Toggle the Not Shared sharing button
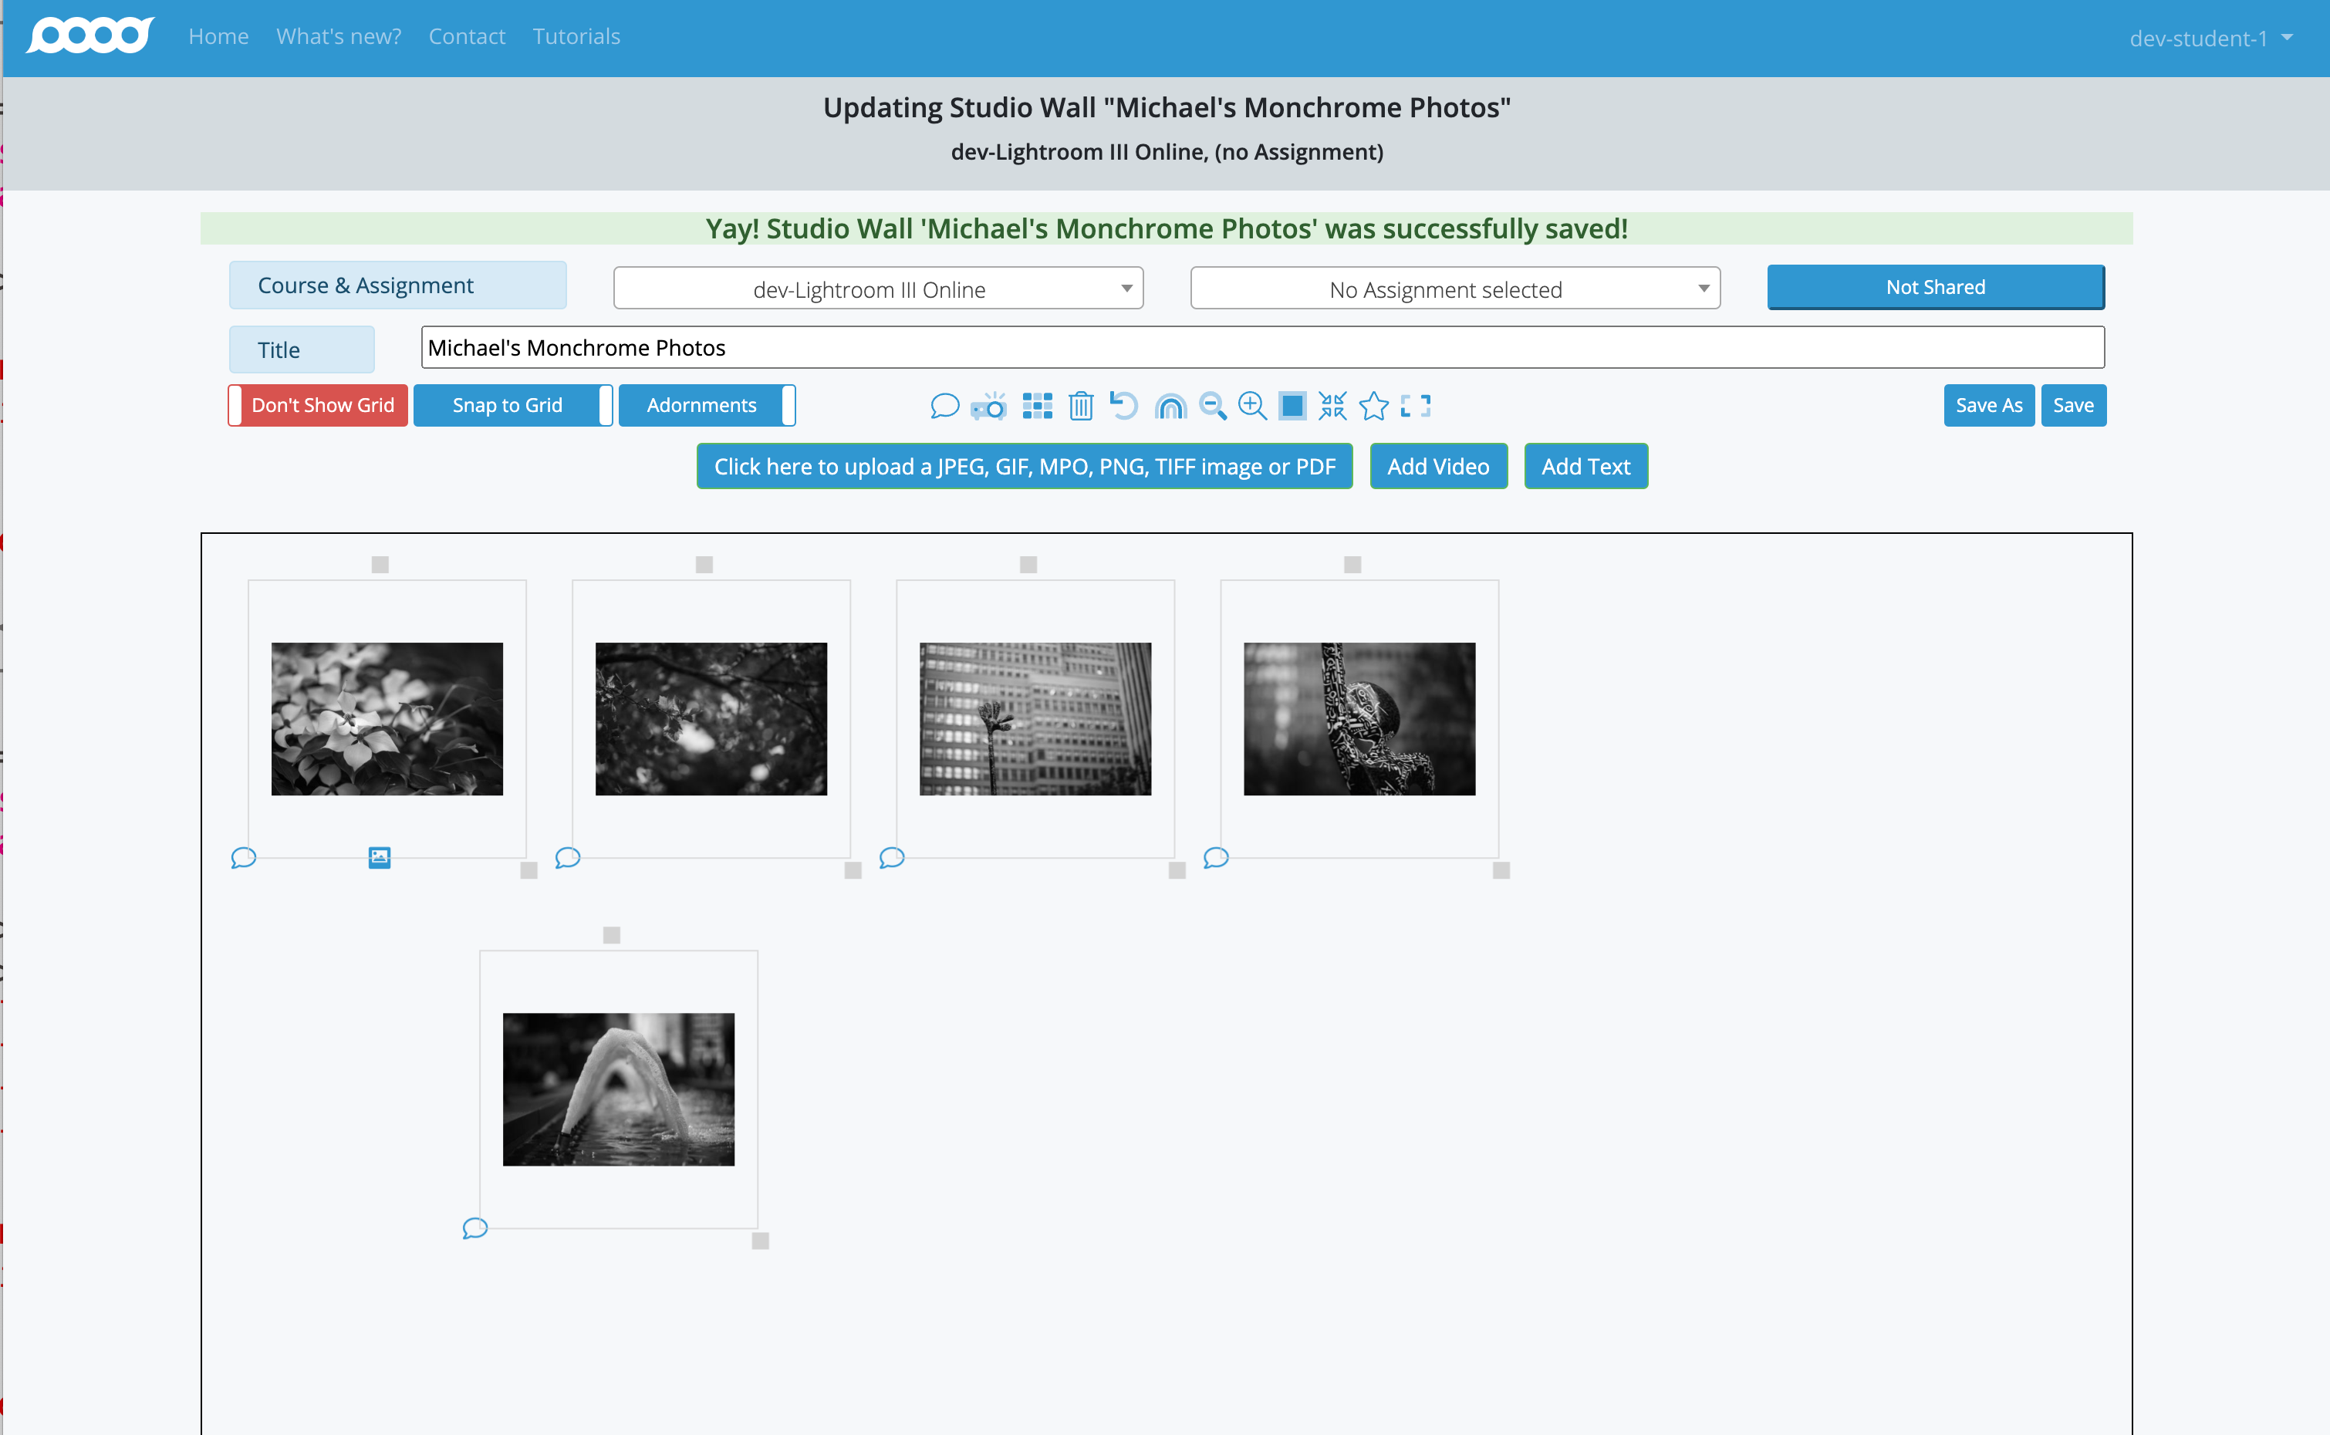The image size is (2330, 1435). [1936, 288]
